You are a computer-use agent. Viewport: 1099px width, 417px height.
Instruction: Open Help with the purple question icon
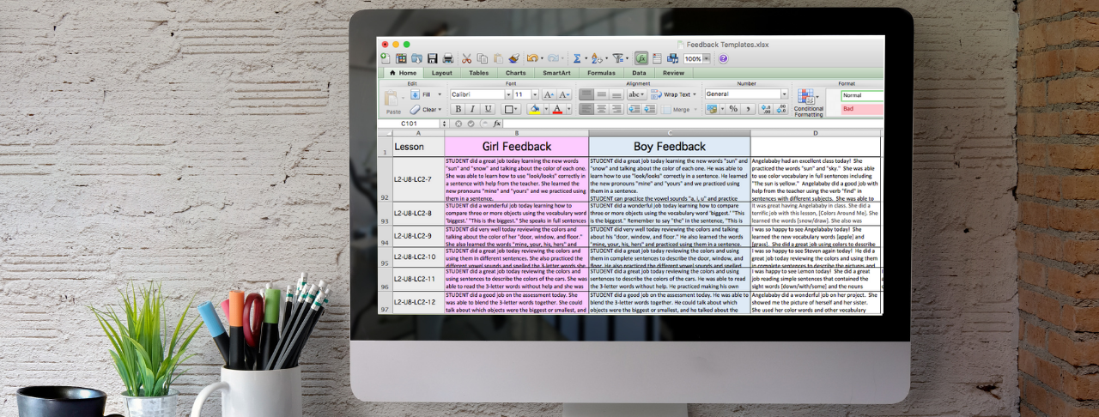pyautogui.click(x=723, y=58)
